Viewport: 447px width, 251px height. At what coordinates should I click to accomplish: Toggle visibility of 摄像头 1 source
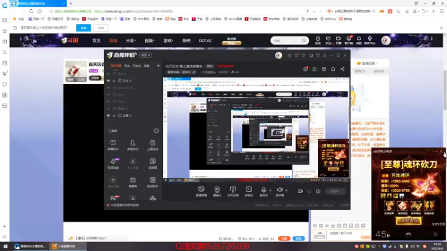click(108, 109)
